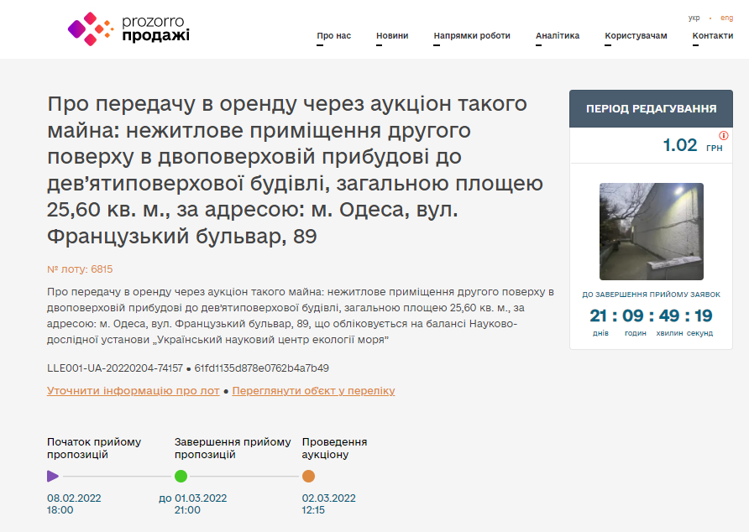Viewport: 749px width, 532px height.
Task: Select the укр language option
Action: pos(692,17)
